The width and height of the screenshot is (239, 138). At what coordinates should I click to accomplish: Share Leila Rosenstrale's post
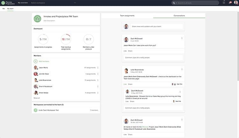pyautogui.click(x=130, y=84)
